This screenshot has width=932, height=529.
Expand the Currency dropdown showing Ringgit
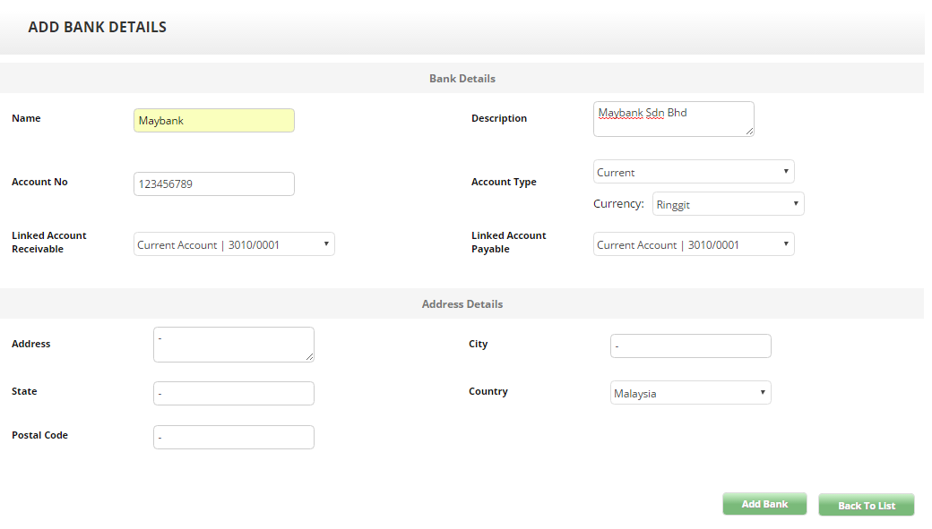728,204
